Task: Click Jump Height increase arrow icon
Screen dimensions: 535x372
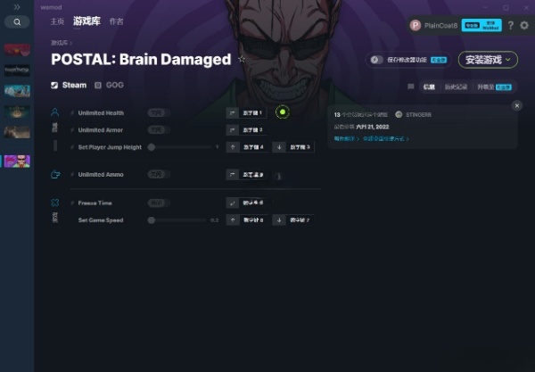Action: 233,147
